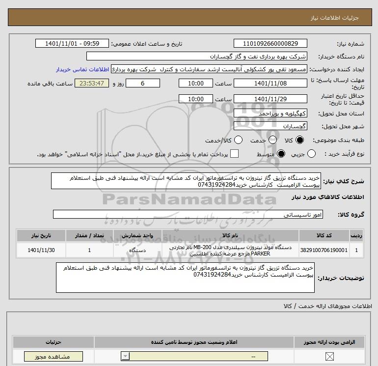Select the کالا/خدمت radio button

[x=238, y=140]
